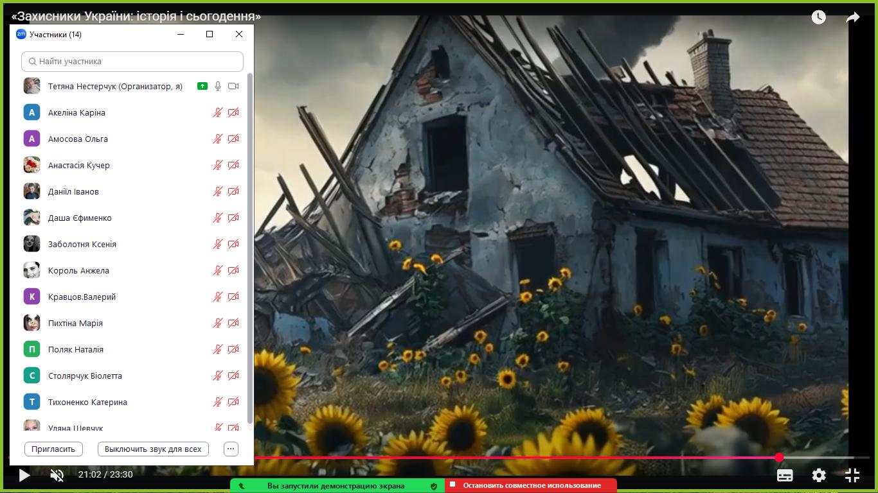
Task: Click Остановить совместное использование
Action: 531,485
